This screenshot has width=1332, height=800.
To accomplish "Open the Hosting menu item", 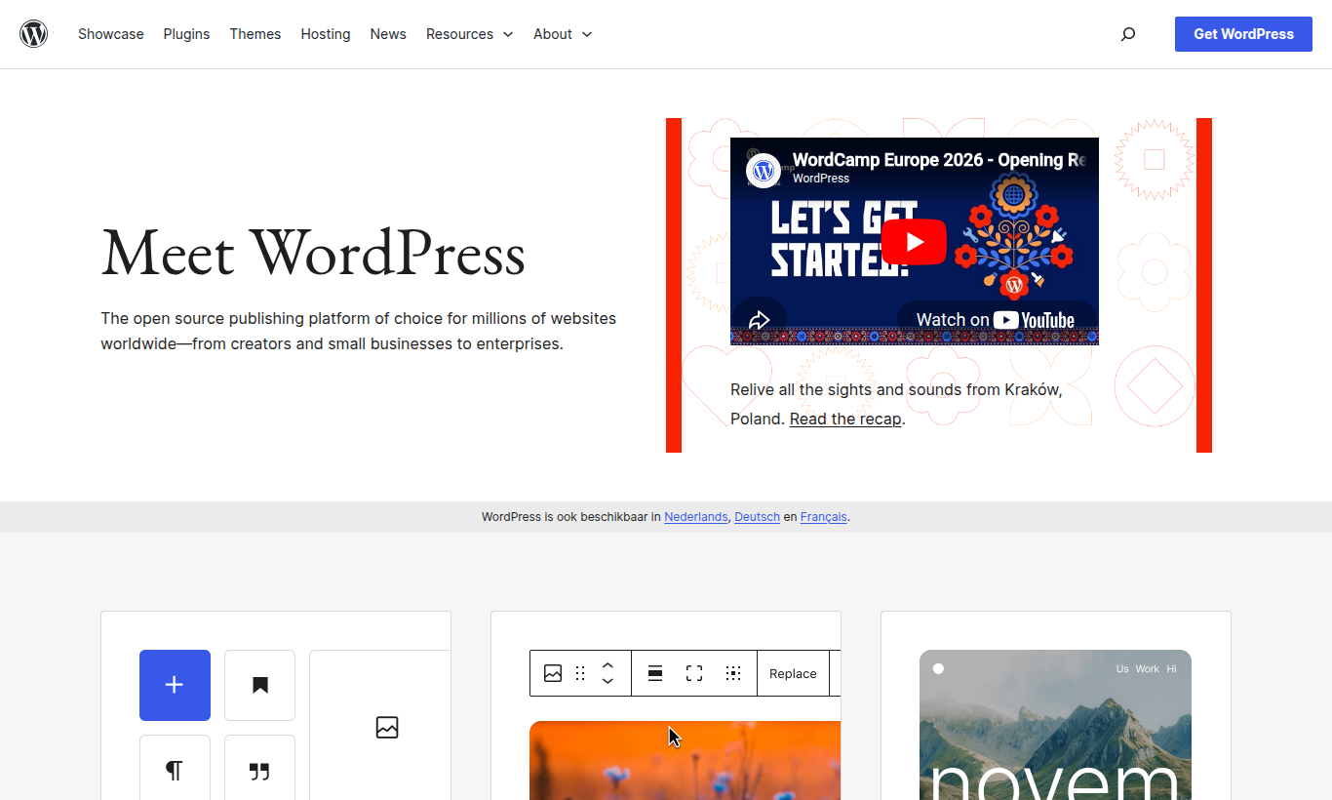I will (x=326, y=34).
